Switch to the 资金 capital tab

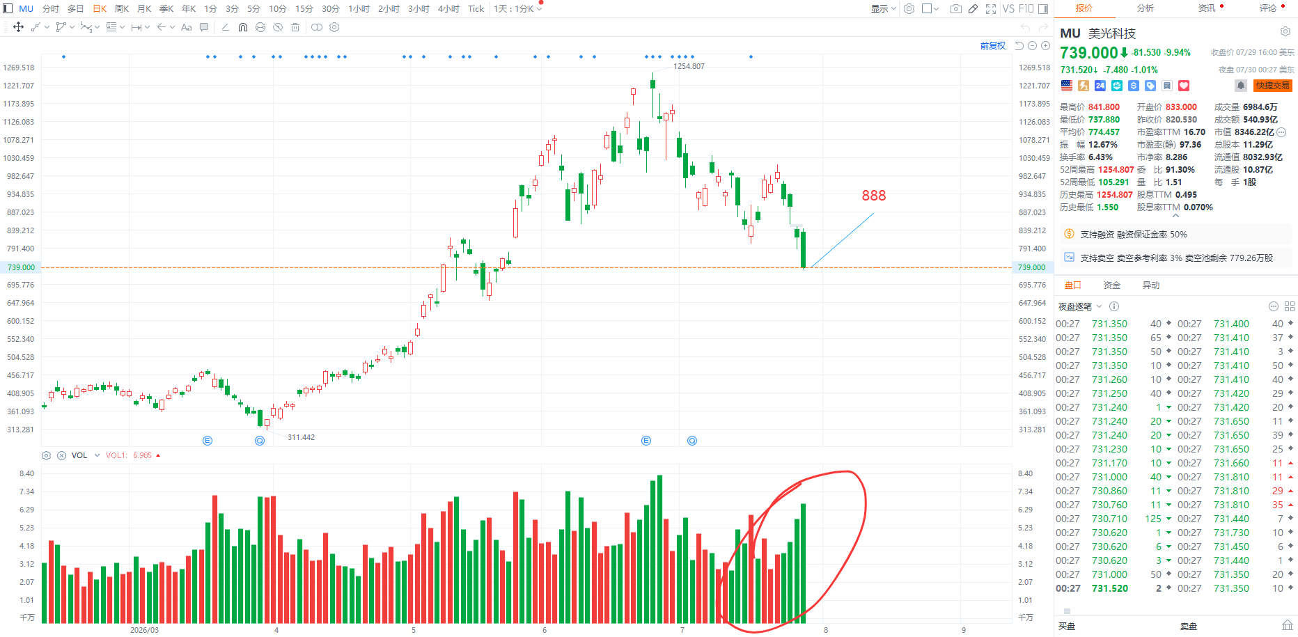1112,285
